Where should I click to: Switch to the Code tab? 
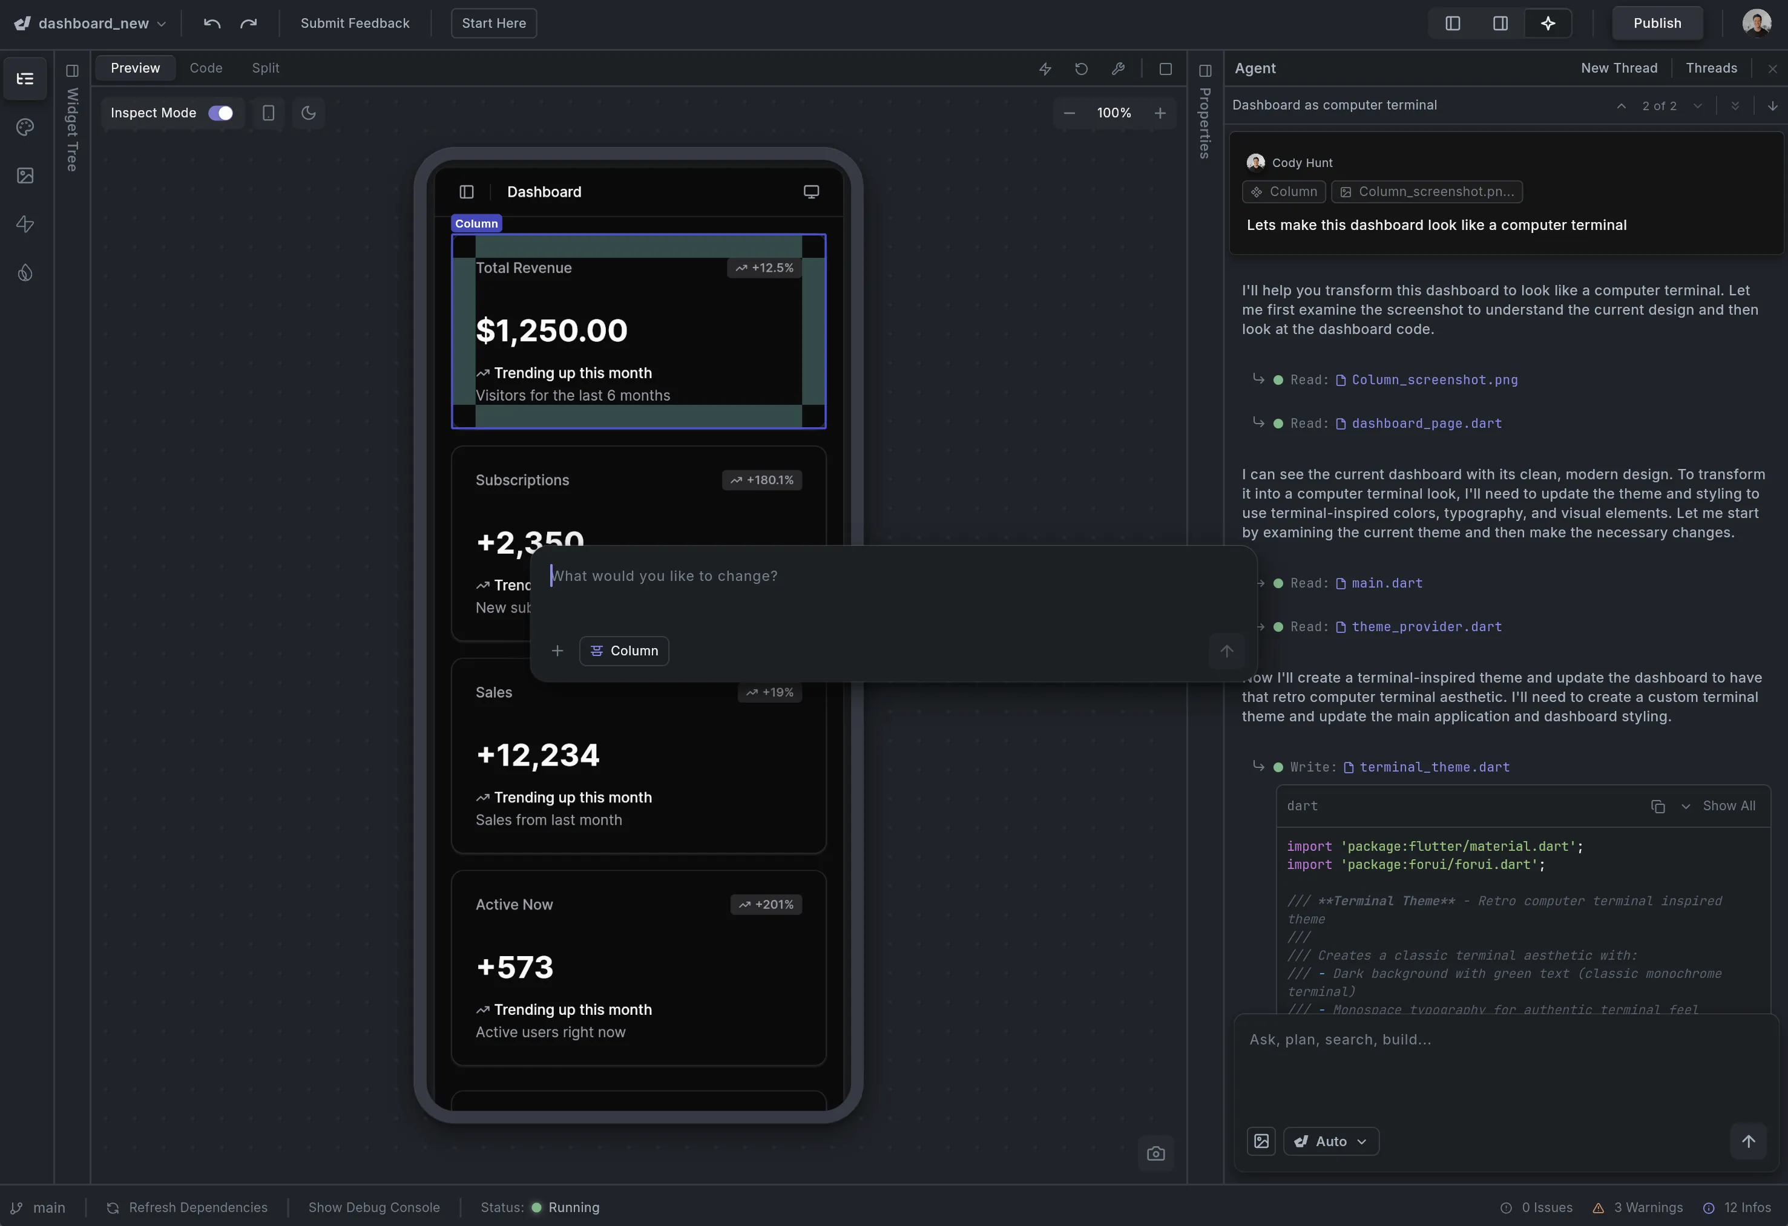[x=205, y=68]
